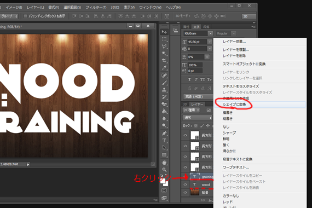Open the 3D workspace dropdown in options bar
This screenshot has width=312, height=208.
249,16
